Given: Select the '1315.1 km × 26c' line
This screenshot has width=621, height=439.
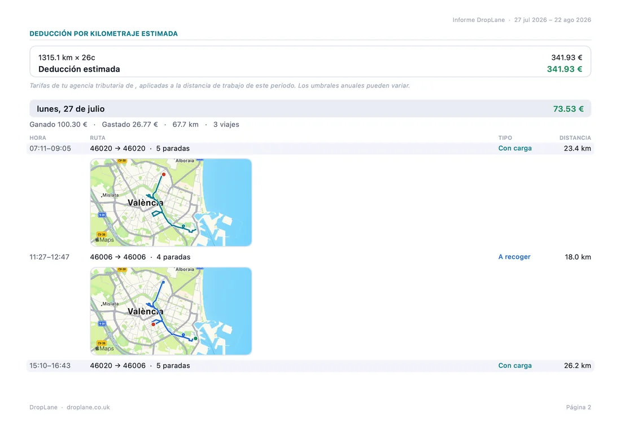Looking at the screenshot, I should (67, 58).
